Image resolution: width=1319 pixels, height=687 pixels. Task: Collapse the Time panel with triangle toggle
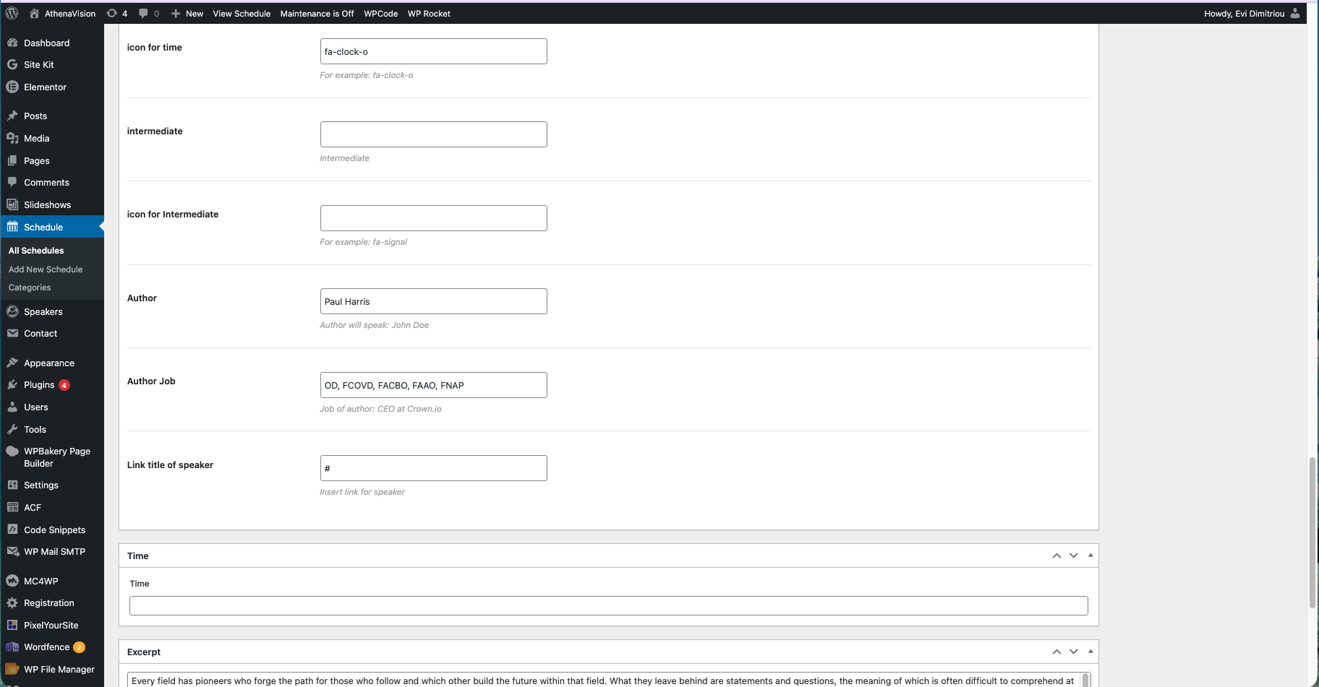coord(1090,556)
